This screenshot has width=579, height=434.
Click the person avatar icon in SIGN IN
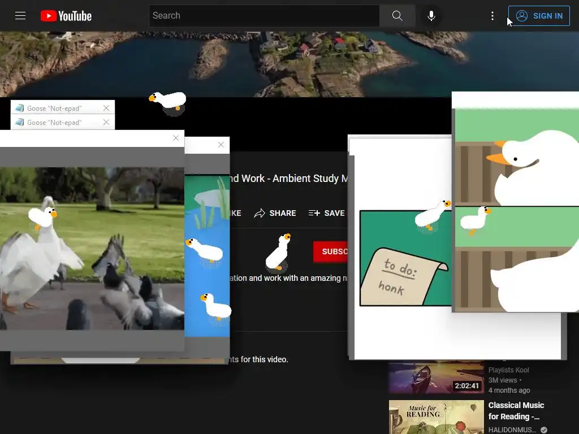[x=521, y=15]
